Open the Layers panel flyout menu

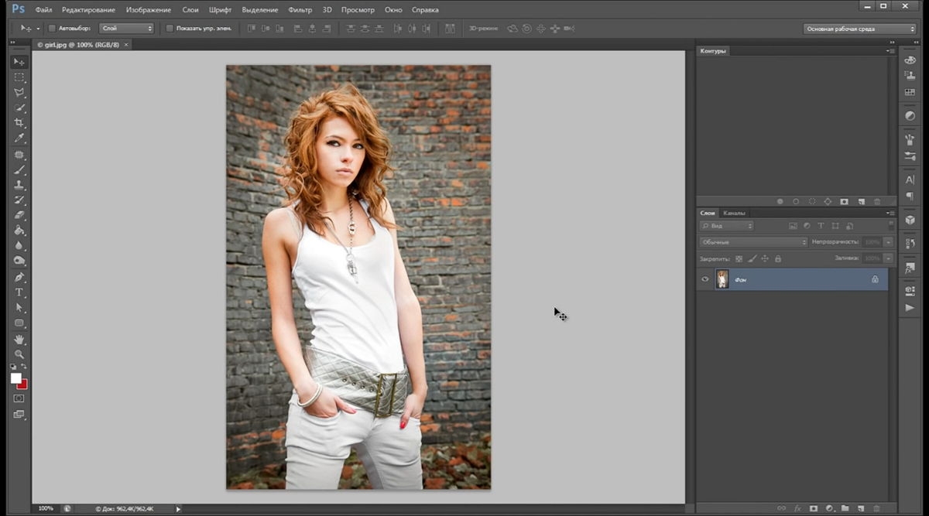(x=890, y=213)
